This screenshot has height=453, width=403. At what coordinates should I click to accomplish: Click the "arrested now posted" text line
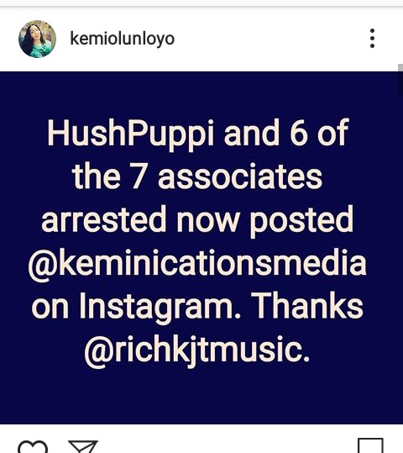point(197,221)
